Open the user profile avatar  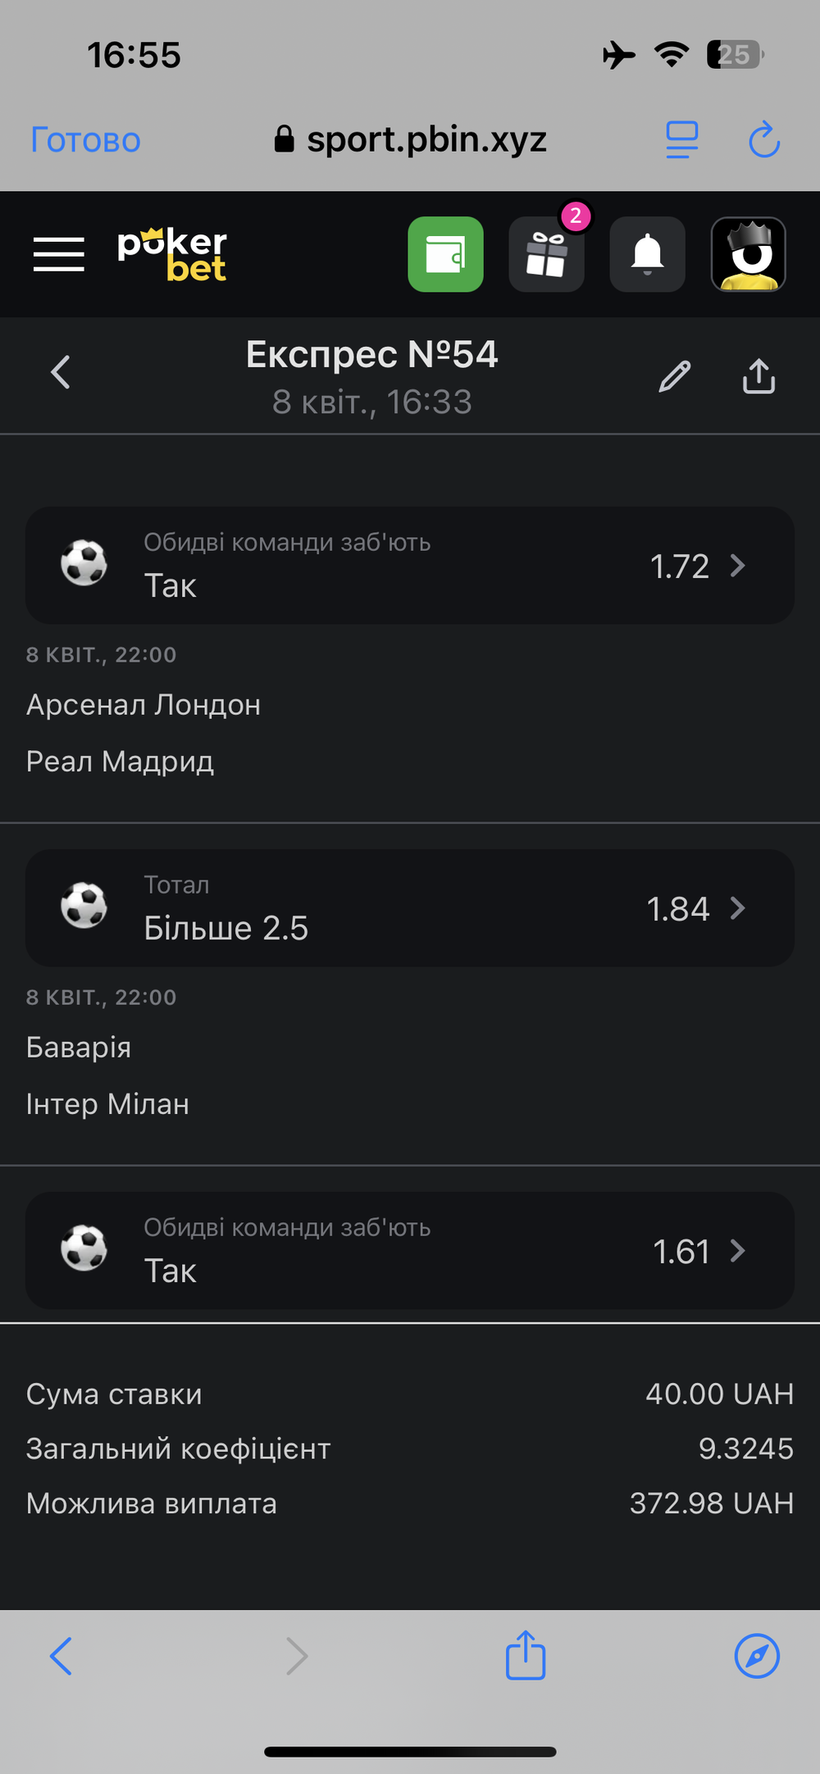click(749, 254)
